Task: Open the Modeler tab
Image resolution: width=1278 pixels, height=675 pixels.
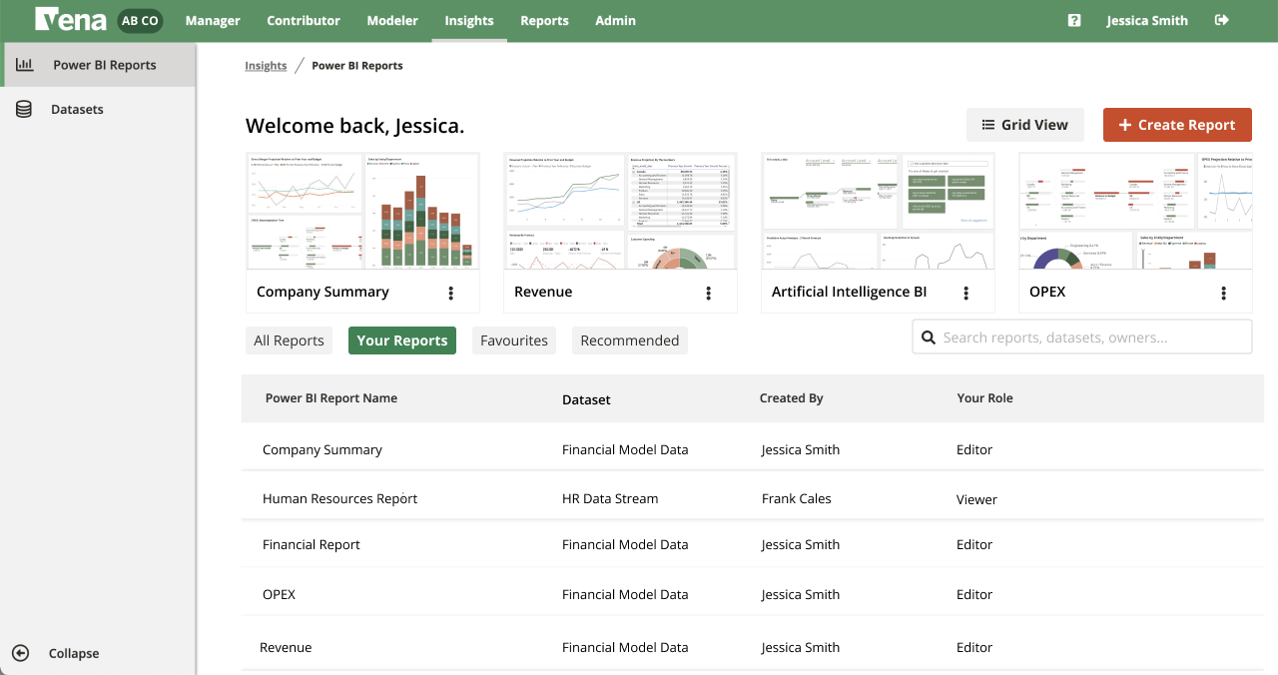Action: [392, 20]
